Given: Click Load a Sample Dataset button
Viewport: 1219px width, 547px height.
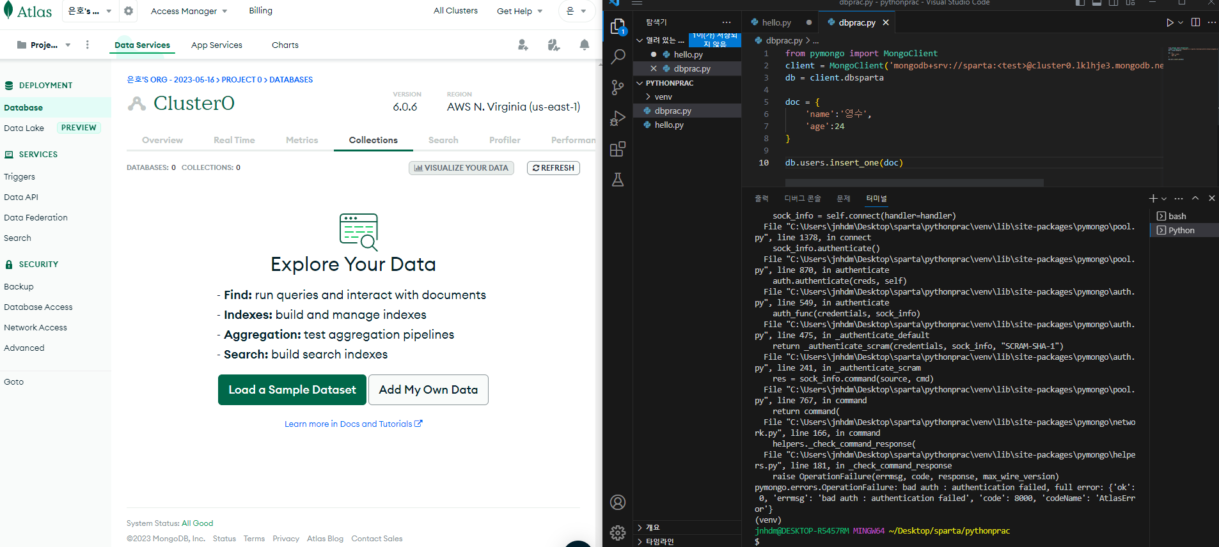Looking at the screenshot, I should pos(292,390).
